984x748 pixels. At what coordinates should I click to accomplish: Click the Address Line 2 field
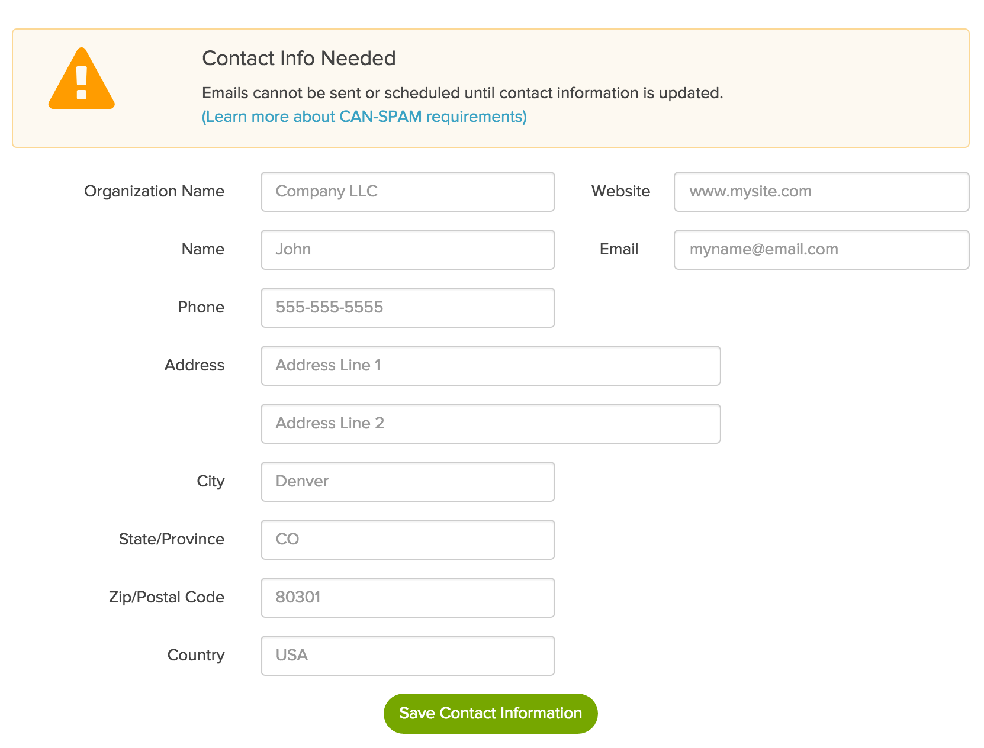click(x=490, y=424)
